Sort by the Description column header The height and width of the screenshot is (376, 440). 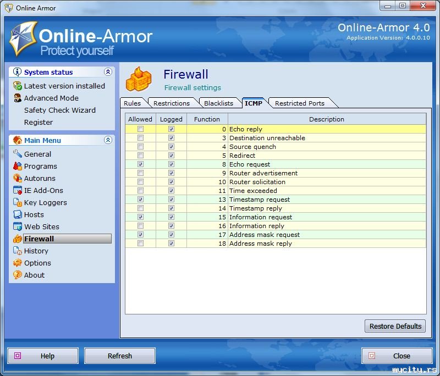[x=327, y=119]
